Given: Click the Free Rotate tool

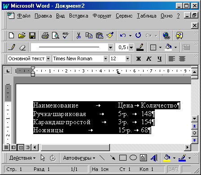Looking at the screenshot, I should pyautogui.click(x=53, y=158).
